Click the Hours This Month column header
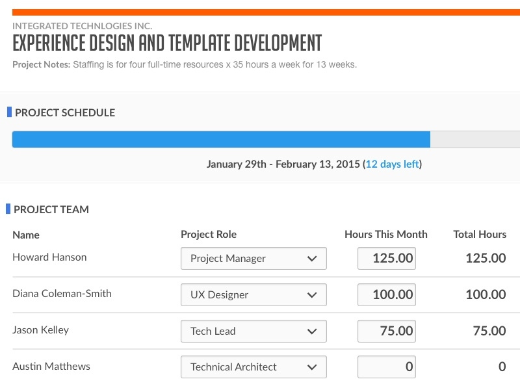Viewport: 520px width, 390px height. coord(386,234)
